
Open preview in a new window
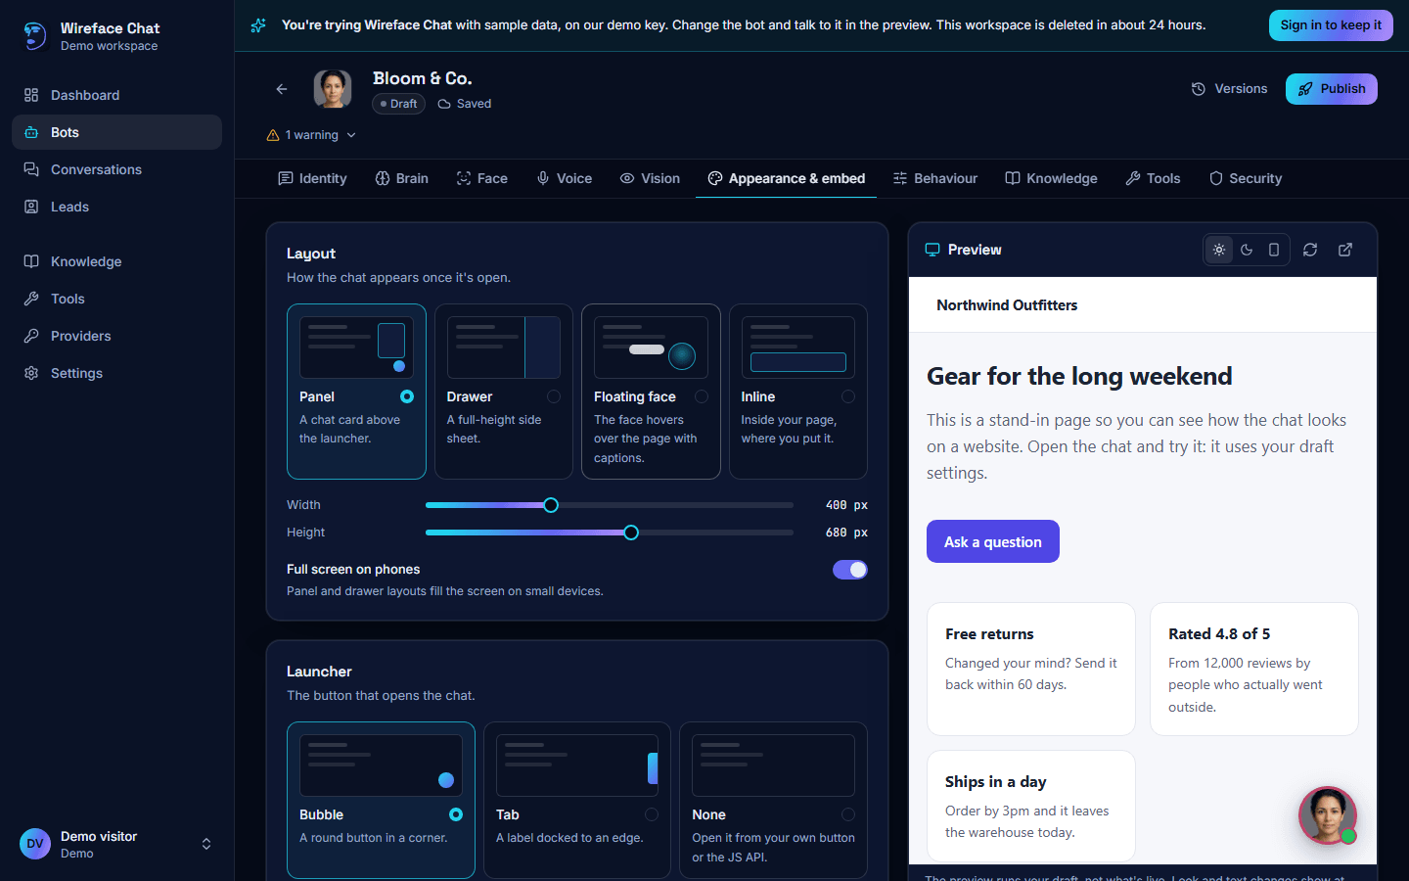1345,250
